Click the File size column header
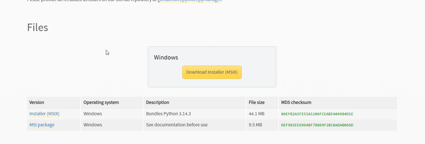Viewport: 425px width, 144px height. point(257,102)
